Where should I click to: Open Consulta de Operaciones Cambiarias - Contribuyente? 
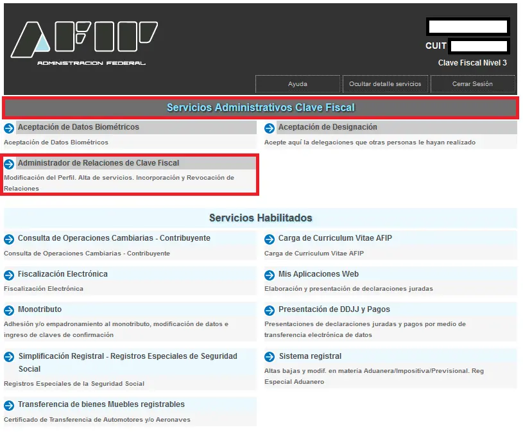(x=114, y=238)
